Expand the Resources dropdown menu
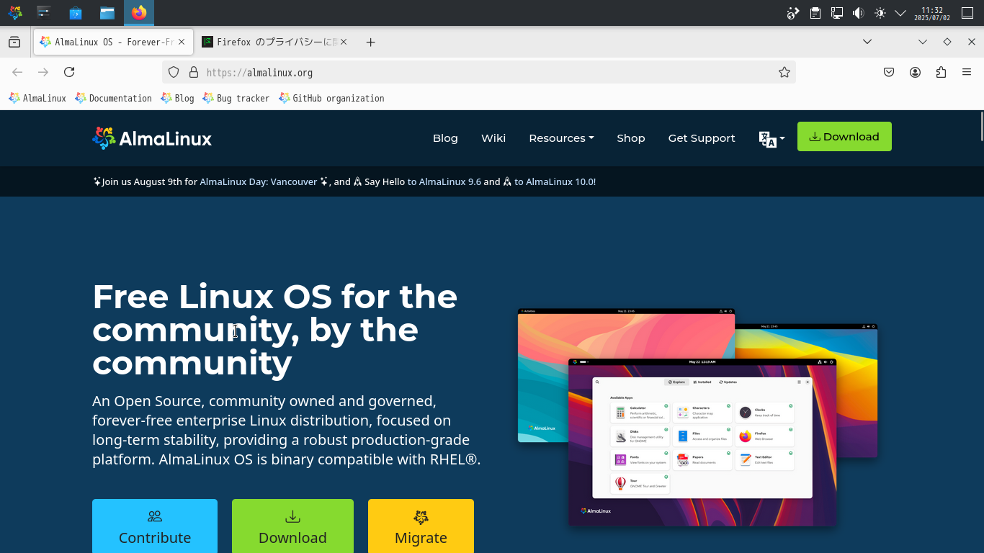The width and height of the screenshot is (984, 553). [561, 138]
